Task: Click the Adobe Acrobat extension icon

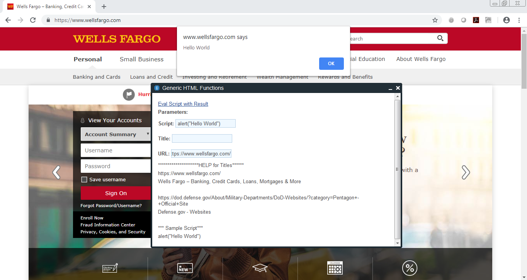Action: click(x=476, y=20)
